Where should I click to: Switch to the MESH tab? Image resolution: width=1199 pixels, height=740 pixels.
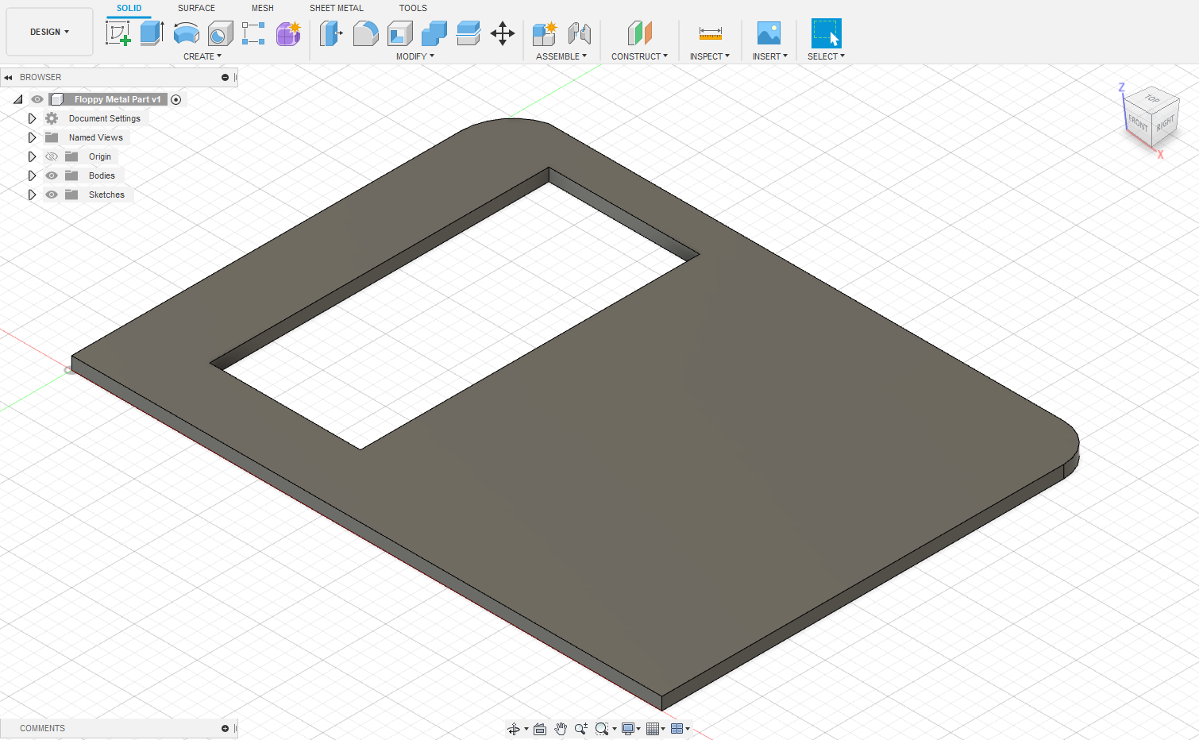[x=263, y=8]
